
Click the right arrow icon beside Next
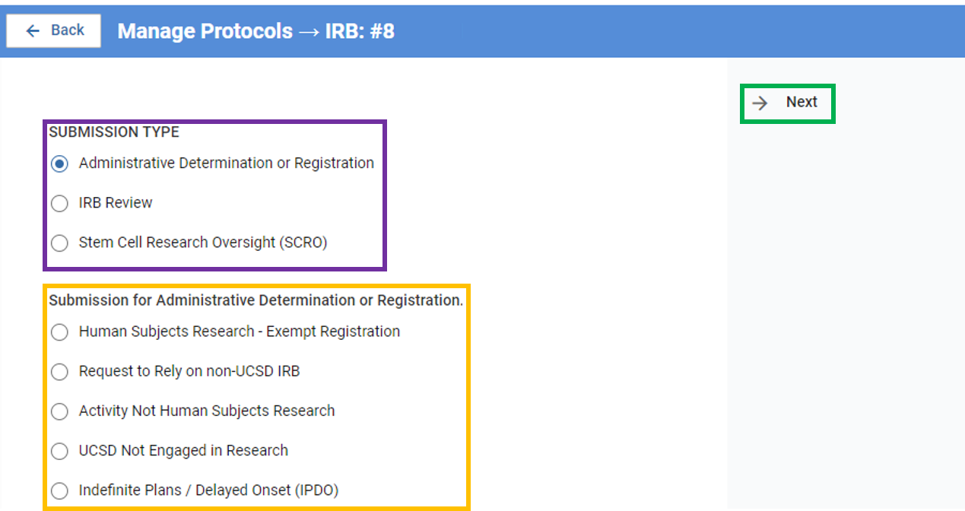point(760,102)
